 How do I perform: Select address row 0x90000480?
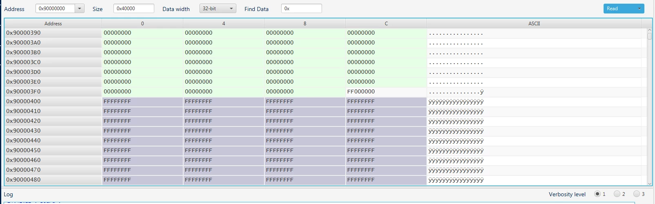pyautogui.click(x=53, y=180)
